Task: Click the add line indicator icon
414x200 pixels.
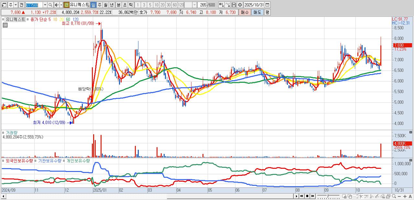Action: (x=228, y=5)
